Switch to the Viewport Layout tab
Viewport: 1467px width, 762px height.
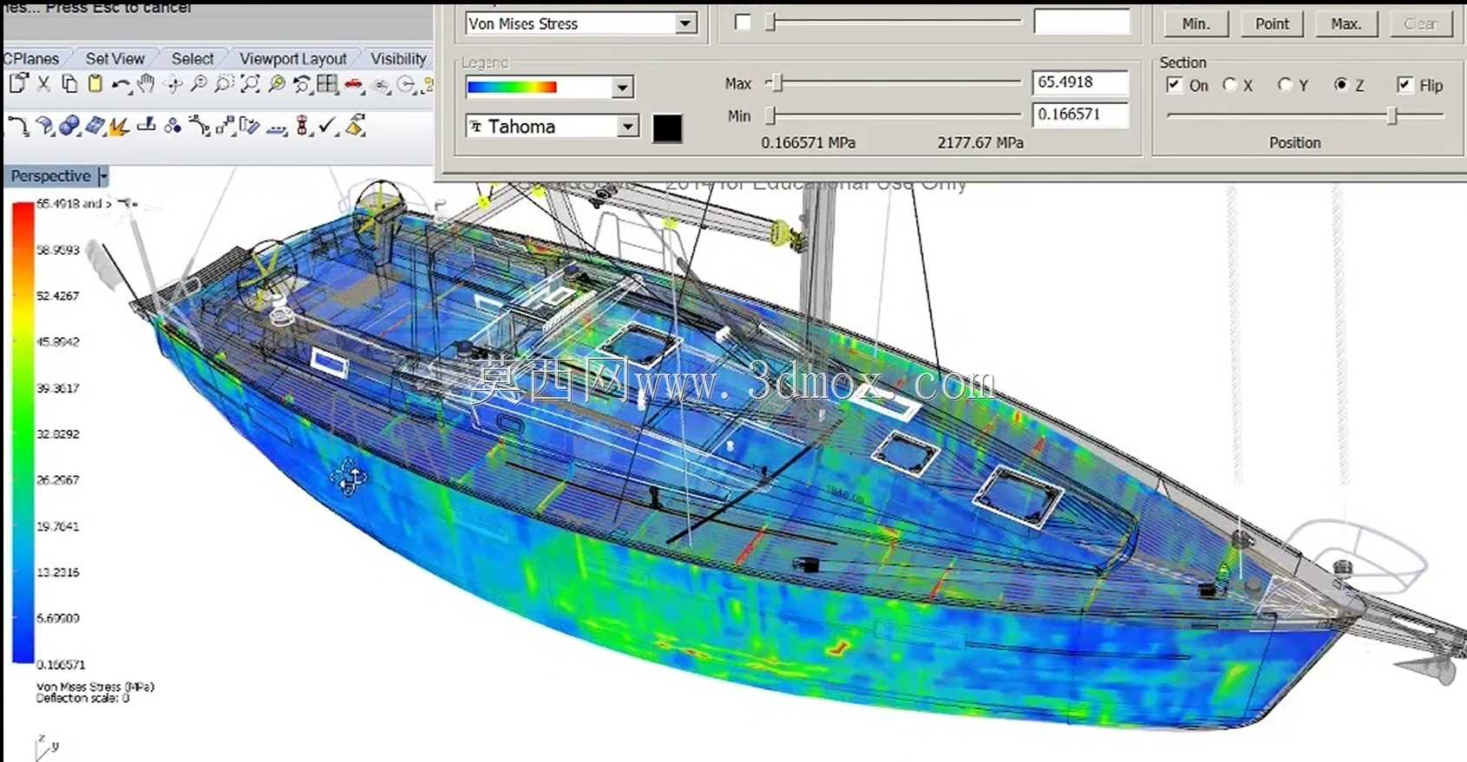pyautogui.click(x=293, y=59)
